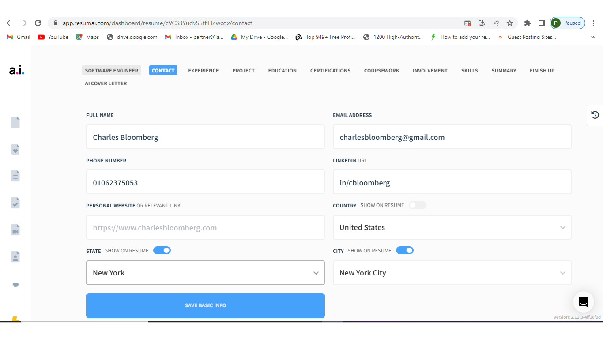The width and height of the screenshot is (603, 339).
Task: Go to the Skills tab
Action: 469,71
